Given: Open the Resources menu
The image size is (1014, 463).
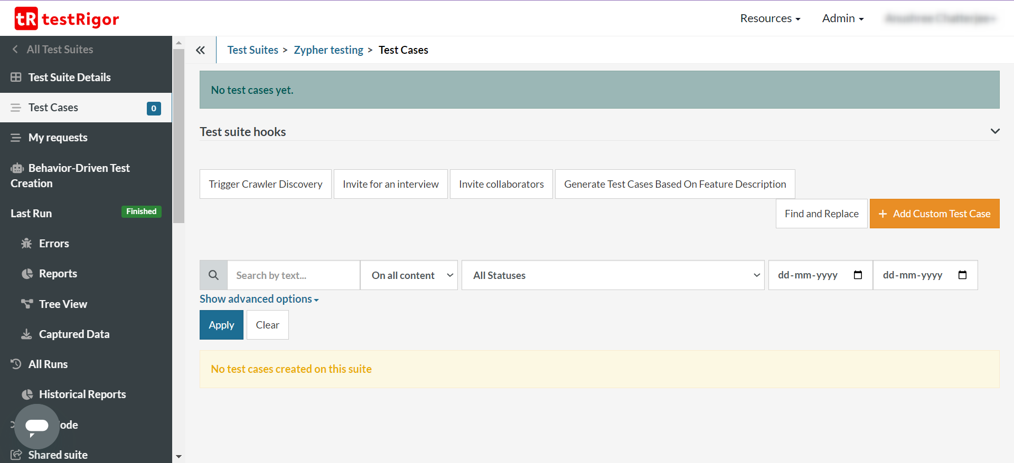Looking at the screenshot, I should 770,18.
